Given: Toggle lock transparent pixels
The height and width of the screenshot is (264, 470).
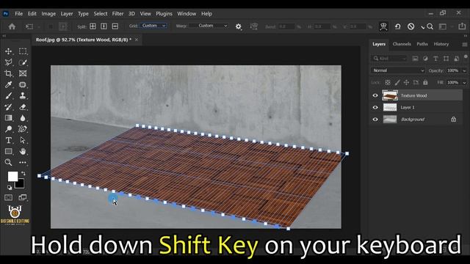Looking at the screenshot, I should point(388,82).
